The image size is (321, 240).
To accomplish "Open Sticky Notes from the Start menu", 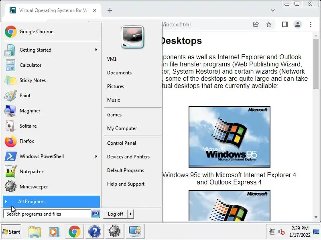I will [51, 80].
